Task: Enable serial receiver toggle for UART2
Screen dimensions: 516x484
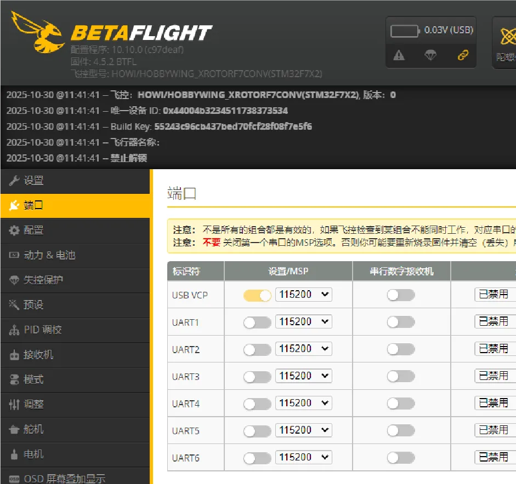Action: click(401, 349)
